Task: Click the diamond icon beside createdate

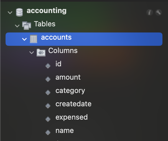Action: [x=48, y=105]
